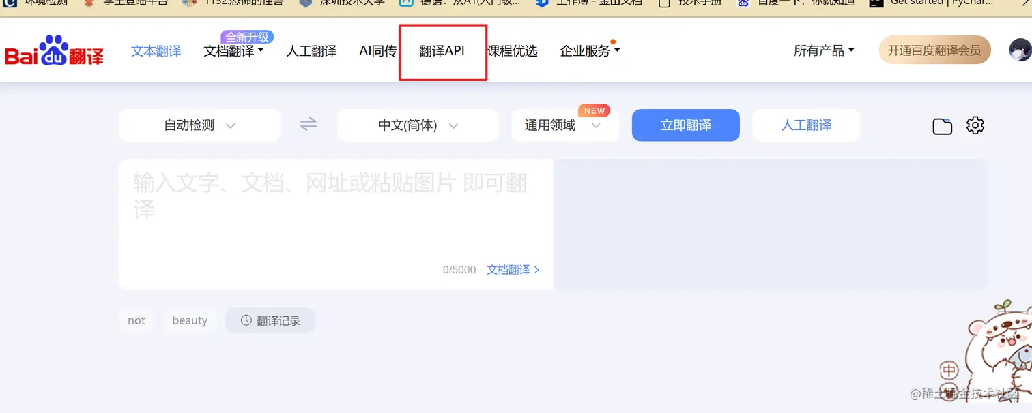Click the clock icon on 翻译记录
The image size is (1032, 413).
coord(247,320)
